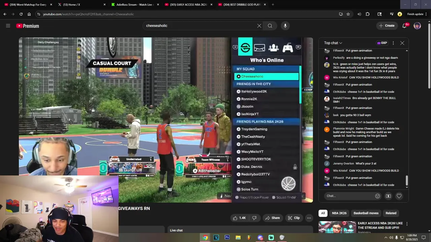431x242 pixels.
Task: Open FL Studio from the taskbar
Action: (249, 237)
